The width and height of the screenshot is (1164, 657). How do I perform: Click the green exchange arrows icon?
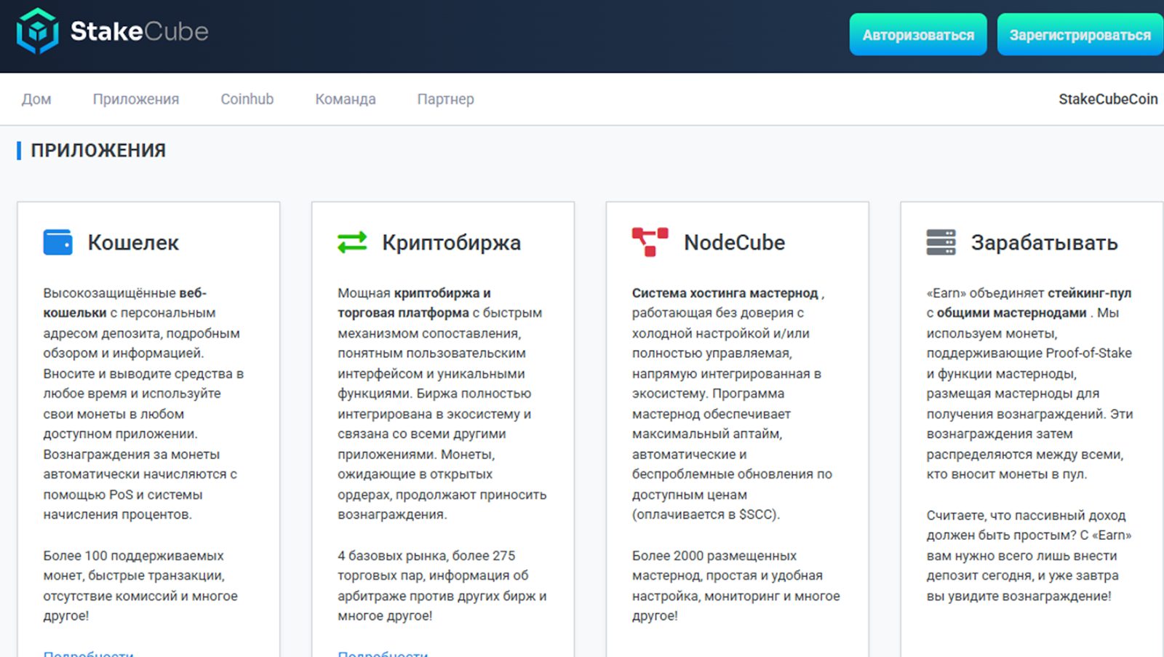coord(352,242)
